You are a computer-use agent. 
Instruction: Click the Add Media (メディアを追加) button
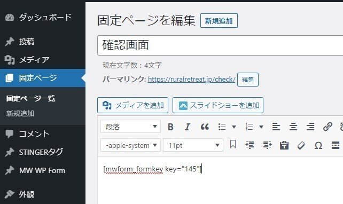pos(133,105)
